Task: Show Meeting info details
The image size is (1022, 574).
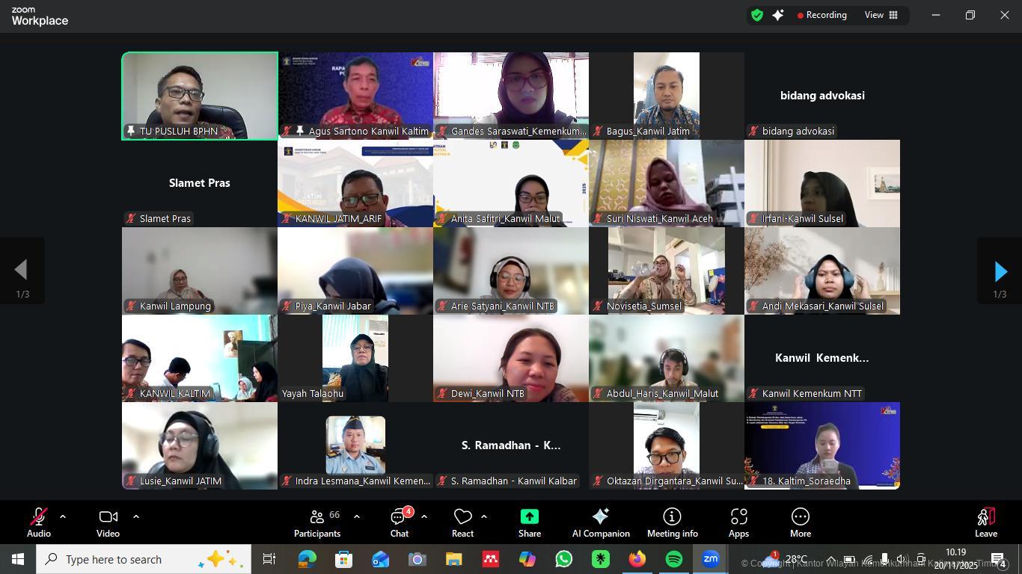Action: pos(672,522)
